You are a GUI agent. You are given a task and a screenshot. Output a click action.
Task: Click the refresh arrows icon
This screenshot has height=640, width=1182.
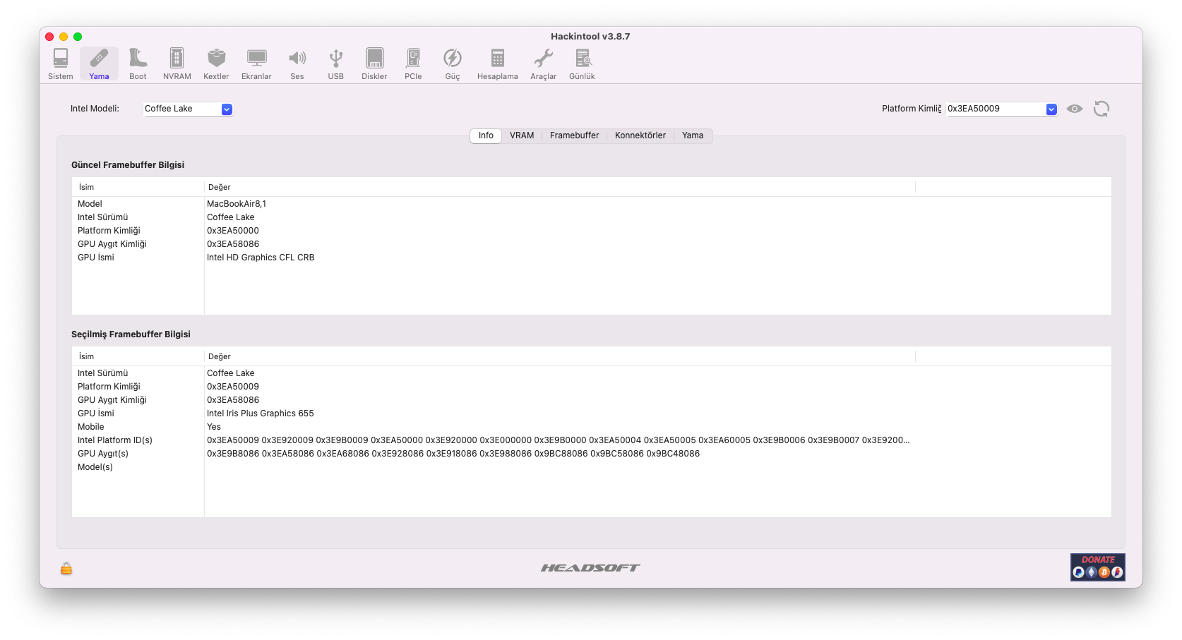coord(1102,109)
